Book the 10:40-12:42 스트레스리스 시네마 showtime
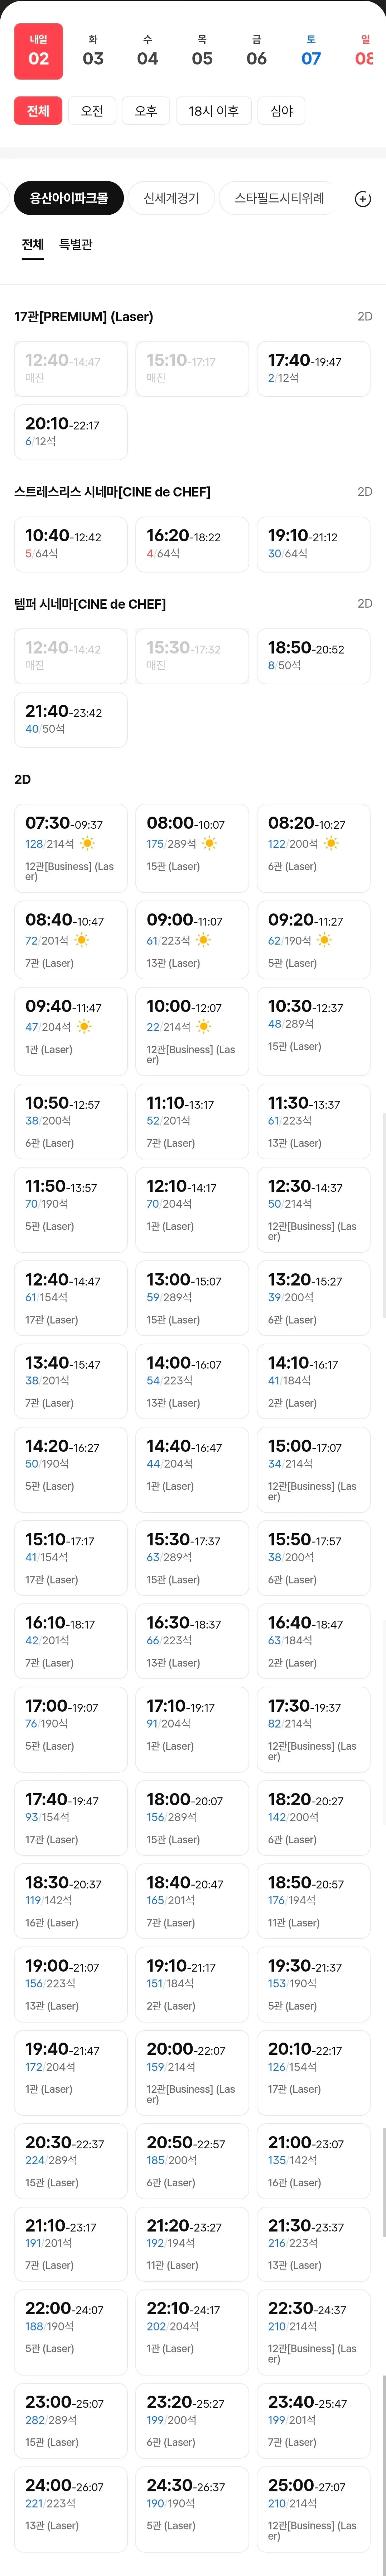 (70, 544)
